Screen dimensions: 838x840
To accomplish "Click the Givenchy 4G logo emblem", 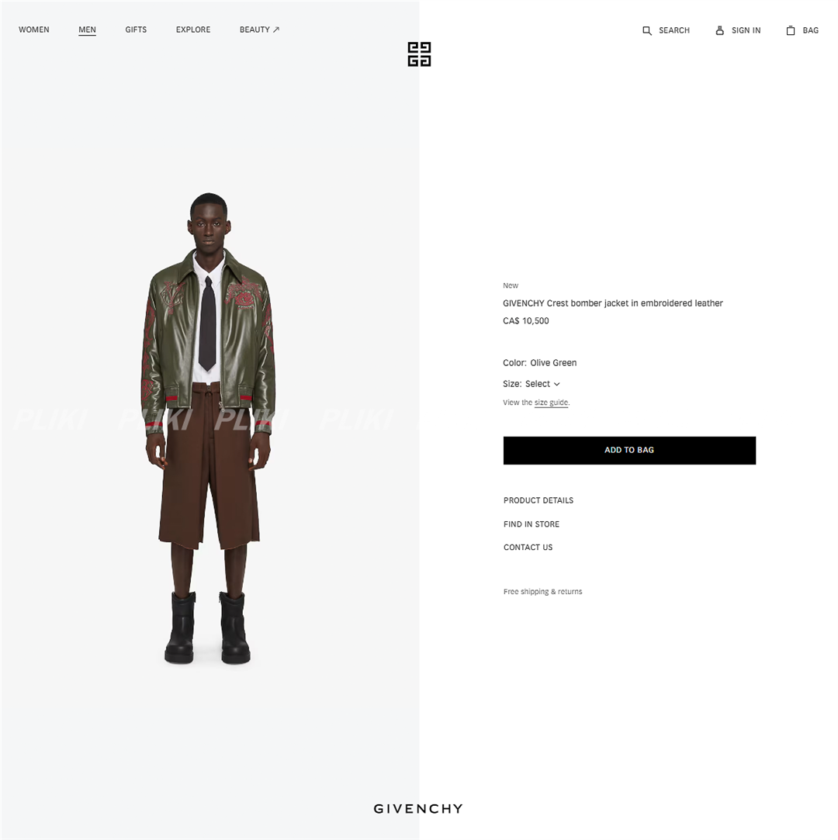I will coord(419,54).
